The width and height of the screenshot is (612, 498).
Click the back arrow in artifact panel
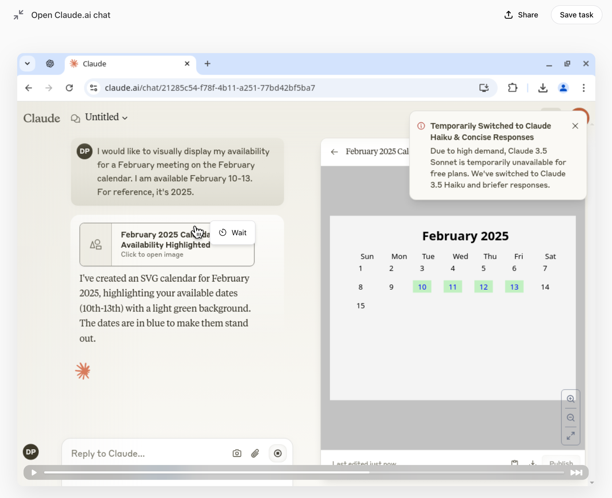pyautogui.click(x=334, y=152)
